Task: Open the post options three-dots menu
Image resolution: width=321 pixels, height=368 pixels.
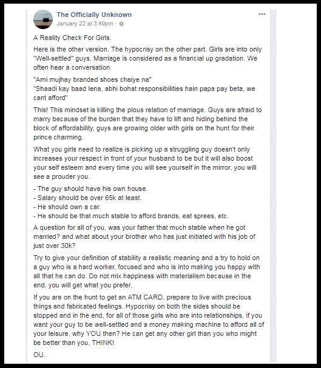Action: 262,14
